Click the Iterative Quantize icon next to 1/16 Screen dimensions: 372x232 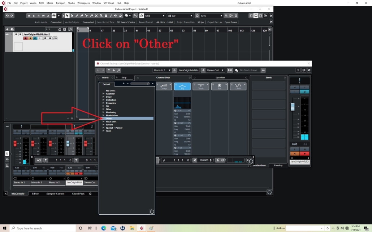click(226, 15)
